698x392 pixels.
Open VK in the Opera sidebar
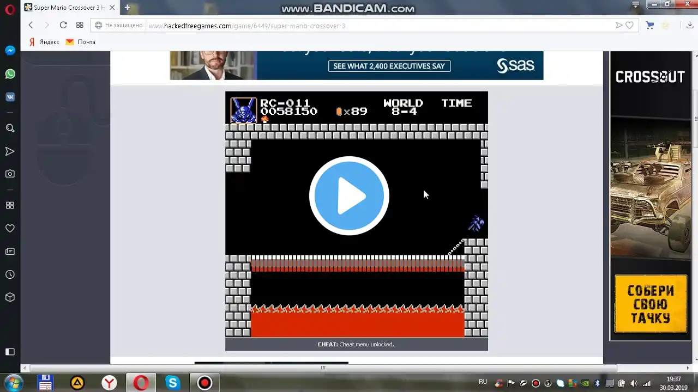tap(10, 97)
